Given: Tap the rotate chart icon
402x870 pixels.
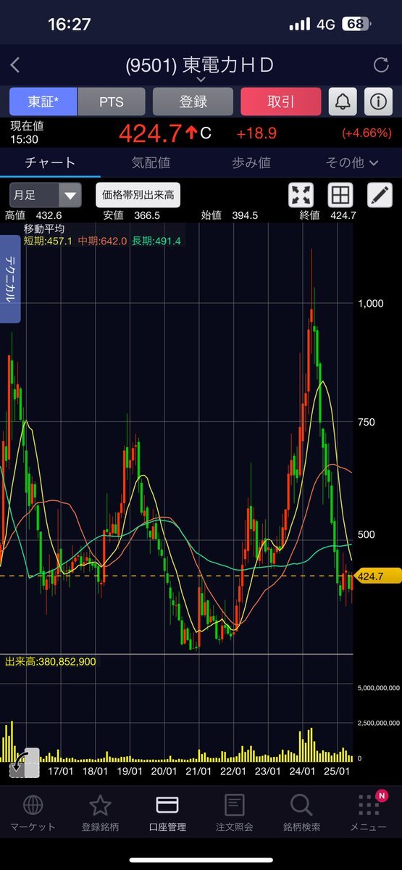Looking at the screenshot, I should pyautogui.click(x=24, y=763).
